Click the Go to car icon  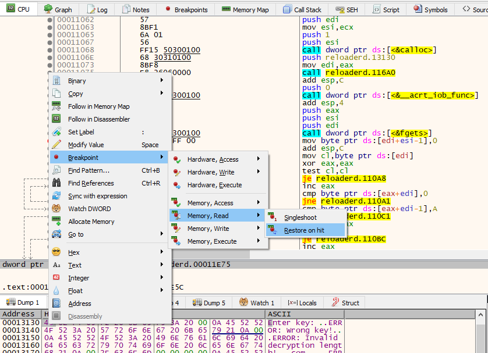56,234
